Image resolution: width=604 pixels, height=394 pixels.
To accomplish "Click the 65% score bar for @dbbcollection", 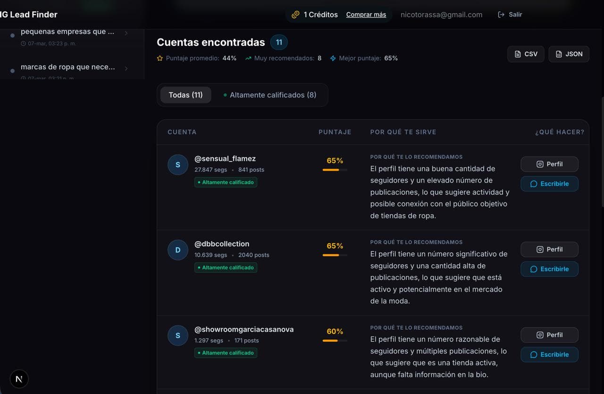I will (334, 255).
